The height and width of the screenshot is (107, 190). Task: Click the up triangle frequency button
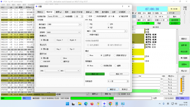point(141,17)
